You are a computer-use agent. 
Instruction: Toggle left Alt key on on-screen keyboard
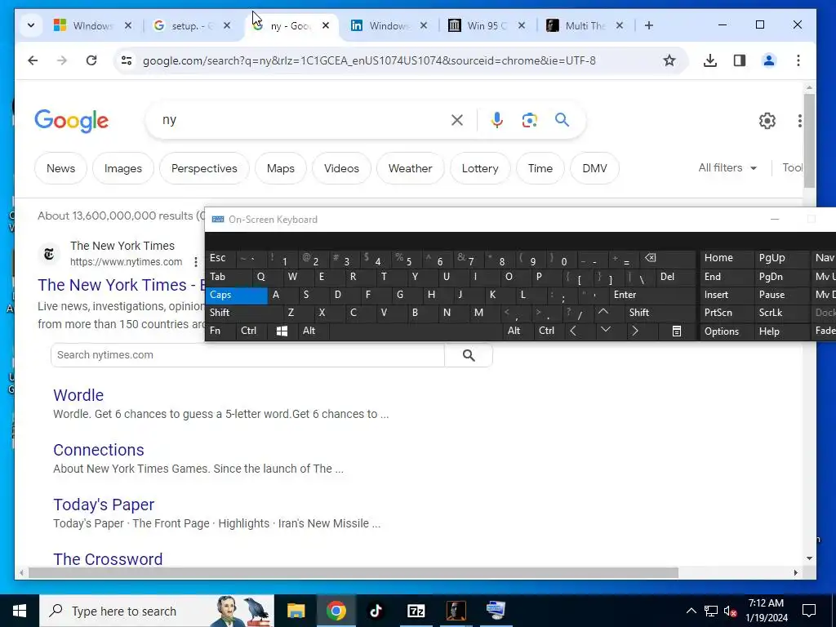click(313, 331)
